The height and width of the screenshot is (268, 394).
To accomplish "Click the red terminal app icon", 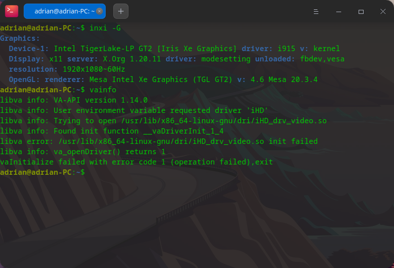I will 12,11.
